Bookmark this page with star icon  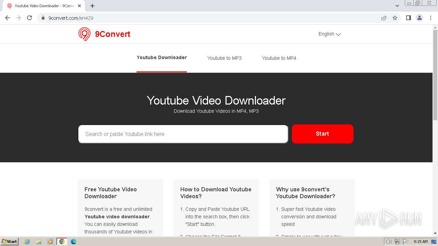395,18
